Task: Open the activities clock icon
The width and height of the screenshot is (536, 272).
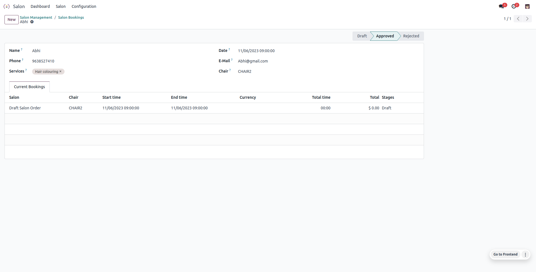Action: coord(514,6)
